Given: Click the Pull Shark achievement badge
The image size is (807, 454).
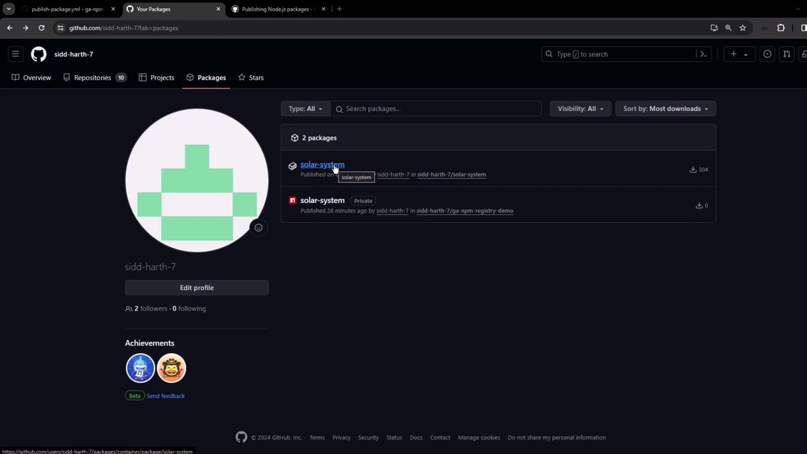Looking at the screenshot, I should pyautogui.click(x=140, y=368).
